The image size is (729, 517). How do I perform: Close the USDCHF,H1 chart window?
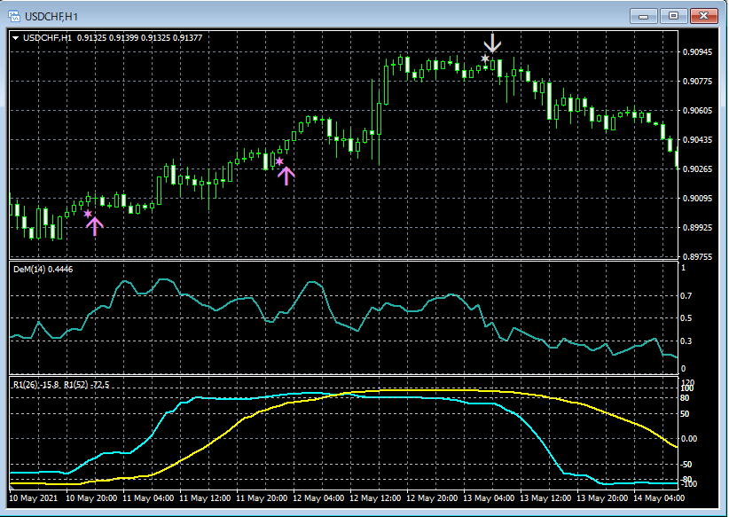tap(704, 16)
